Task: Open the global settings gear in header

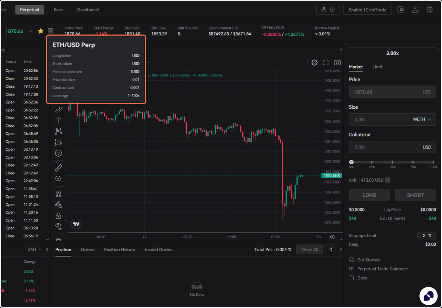Action: (429, 10)
